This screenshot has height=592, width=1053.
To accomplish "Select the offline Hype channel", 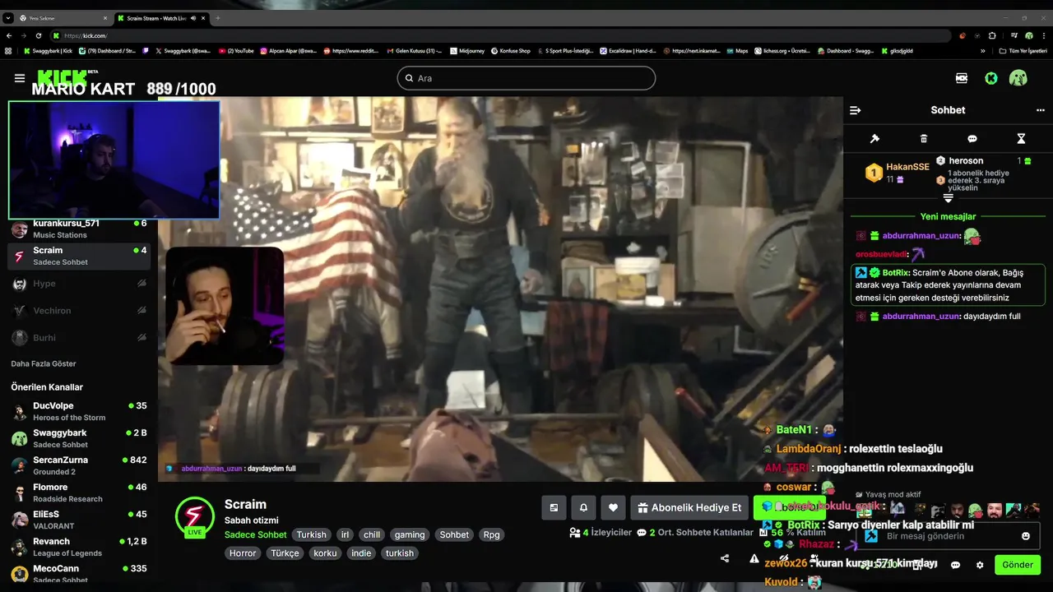I will pyautogui.click(x=79, y=284).
